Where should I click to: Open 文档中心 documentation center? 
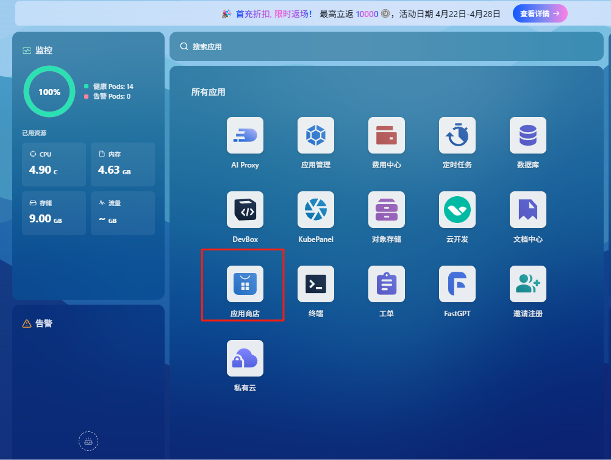pyautogui.click(x=528, y=210)
